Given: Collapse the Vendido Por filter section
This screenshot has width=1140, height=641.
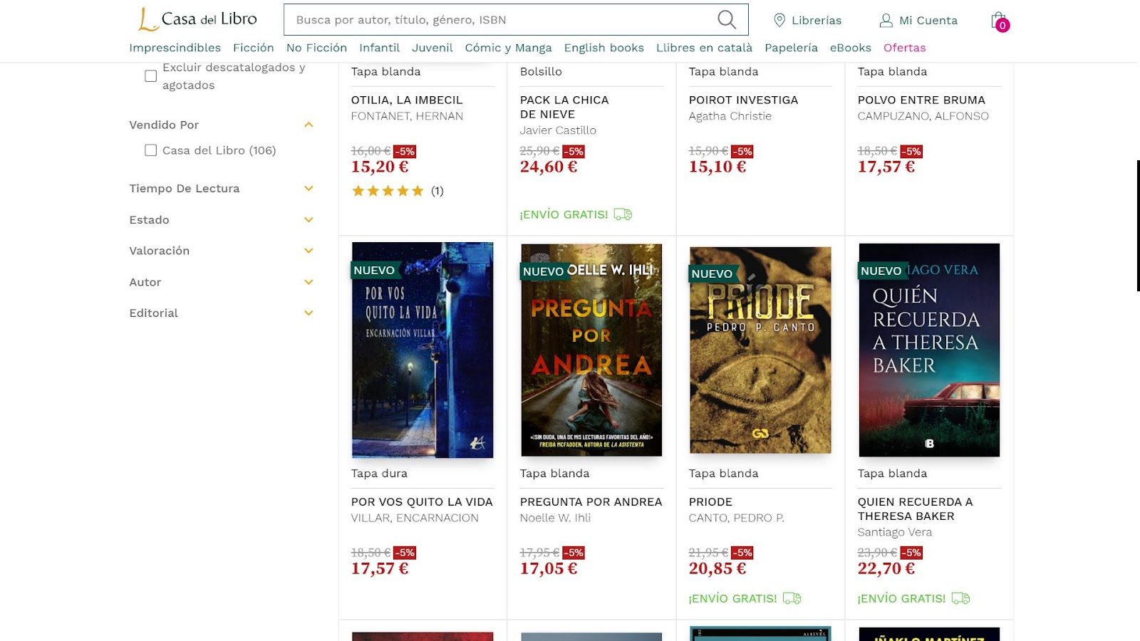Looking at the screenshot, I should tap(309, 125).
